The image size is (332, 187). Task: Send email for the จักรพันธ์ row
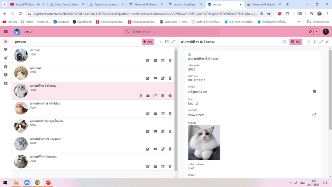[x=155, y=61]
